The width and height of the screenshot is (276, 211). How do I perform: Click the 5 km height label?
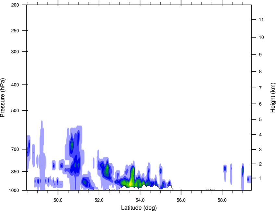[x=260, y=119]
